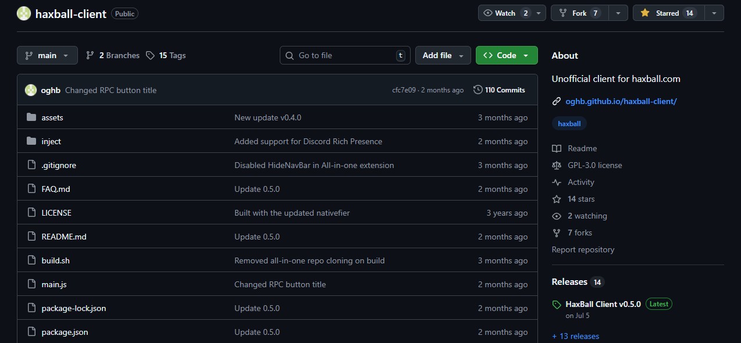
Task: Open the 2 Branches page
Action: pyautogui.click(x=113, y=55)
